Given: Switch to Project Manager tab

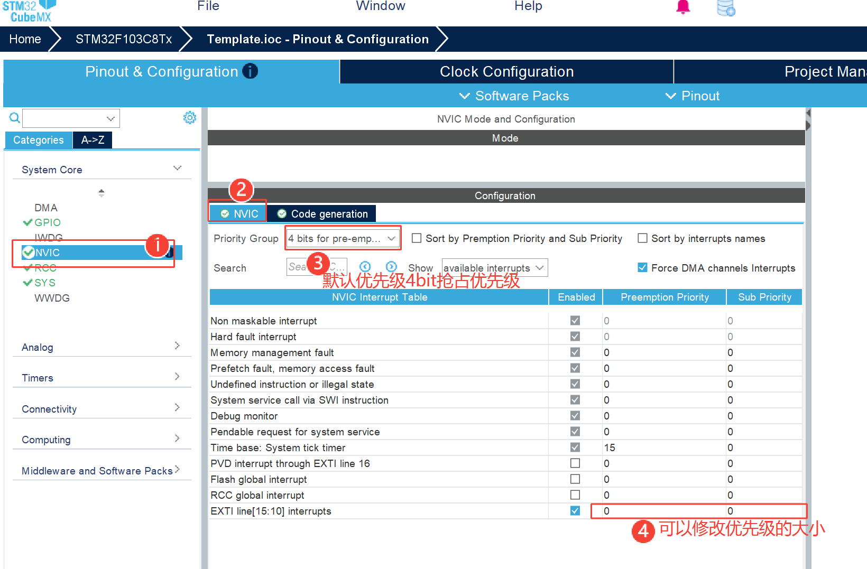Looking at the screenshot, I should 771,71.
